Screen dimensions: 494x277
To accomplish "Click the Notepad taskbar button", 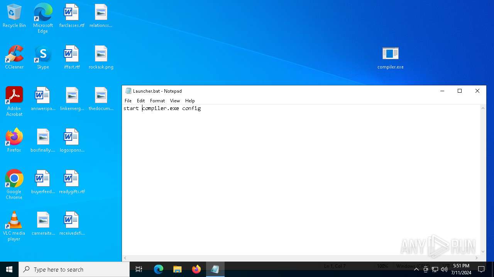I will pos(215,269).
